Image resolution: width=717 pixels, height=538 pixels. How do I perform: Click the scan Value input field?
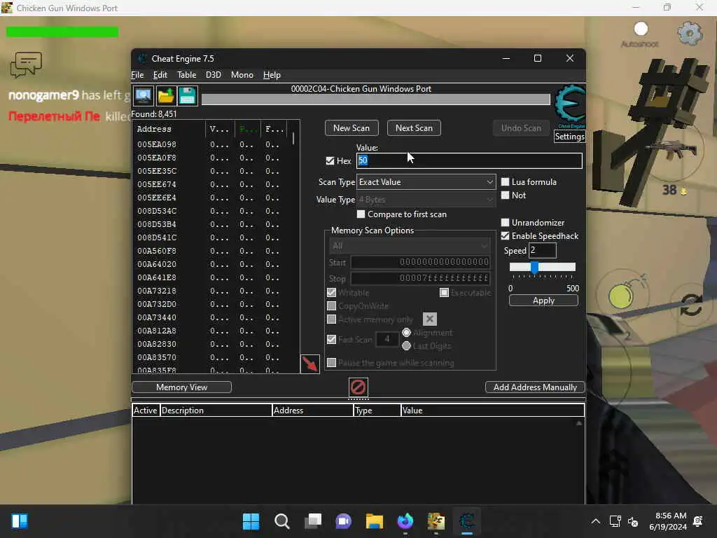point(469,160)
